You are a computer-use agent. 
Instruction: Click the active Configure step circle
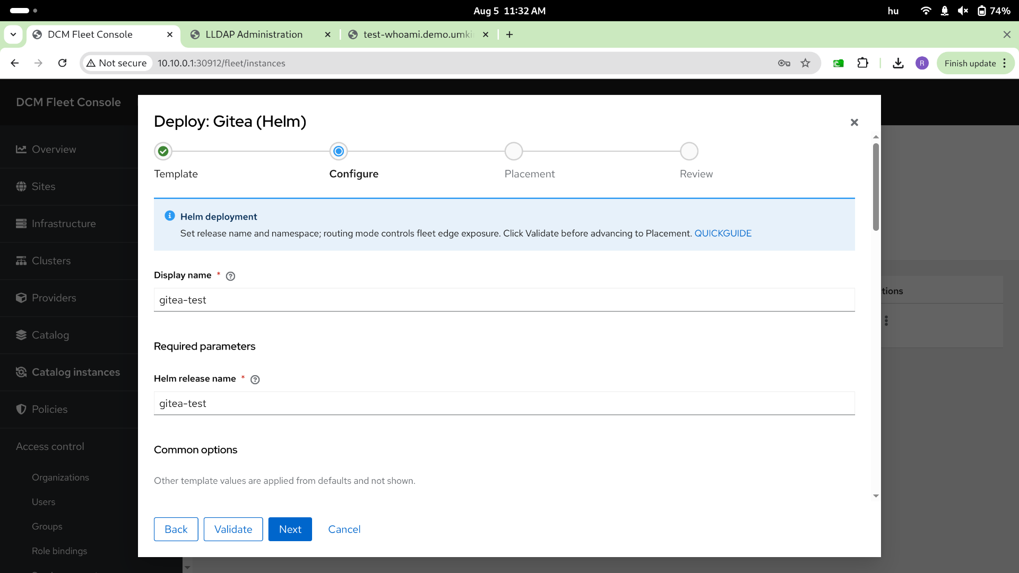339,151
